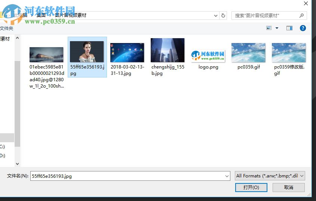Image resolution: width=316 pixels, height=201 pixels.
Task: Click the 图片音视频素材 breadcrumb in address bar
Action: tap(71, 15)
